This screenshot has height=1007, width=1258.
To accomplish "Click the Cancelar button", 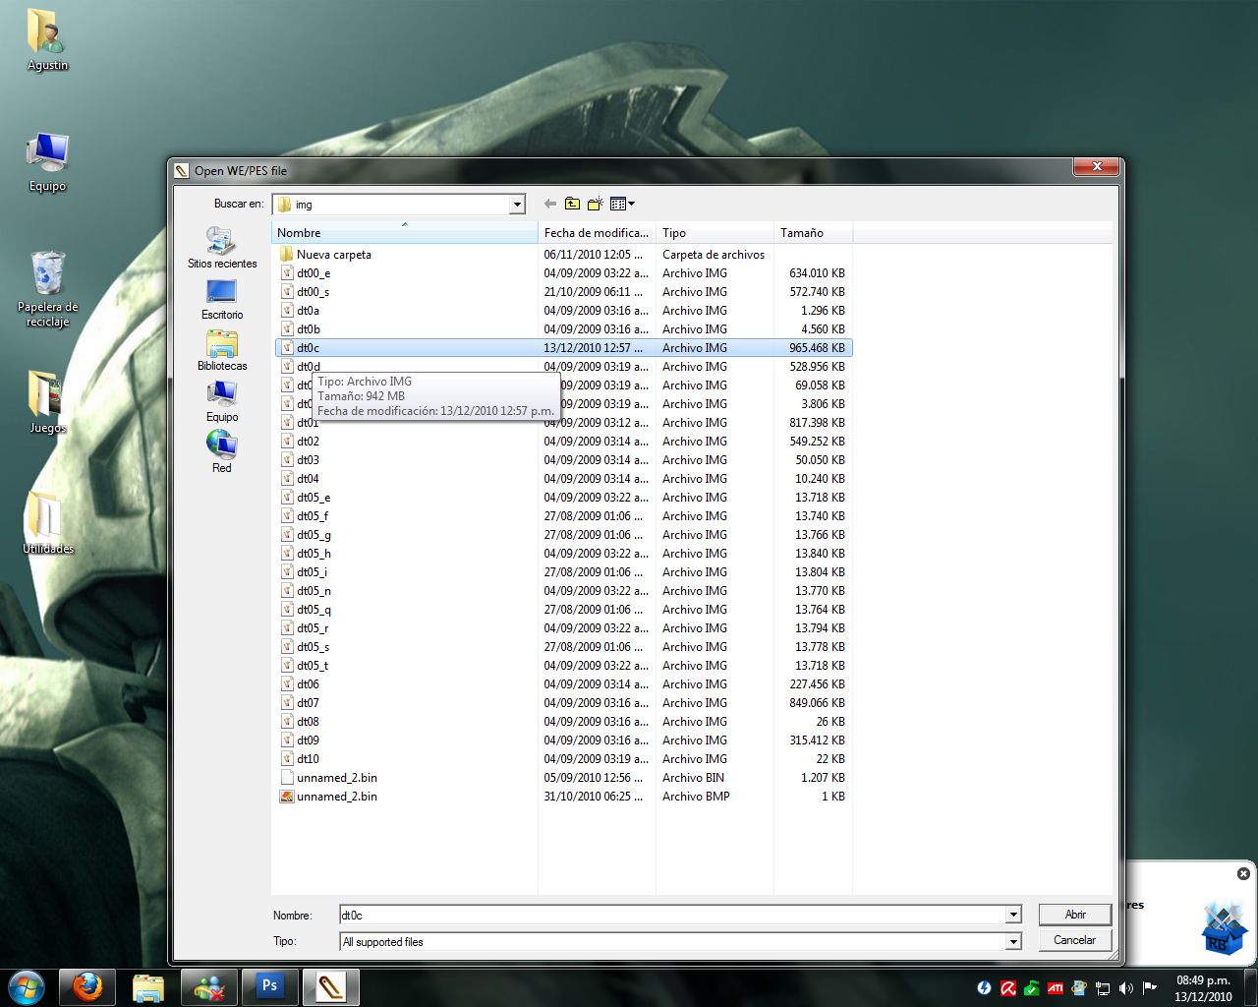I will click(x=1075, y=940).
